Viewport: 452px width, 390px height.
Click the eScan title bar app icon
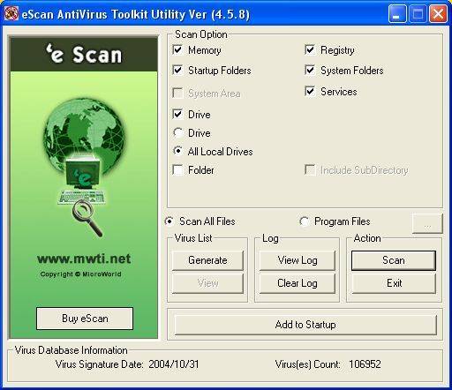(x=11, y=13)
